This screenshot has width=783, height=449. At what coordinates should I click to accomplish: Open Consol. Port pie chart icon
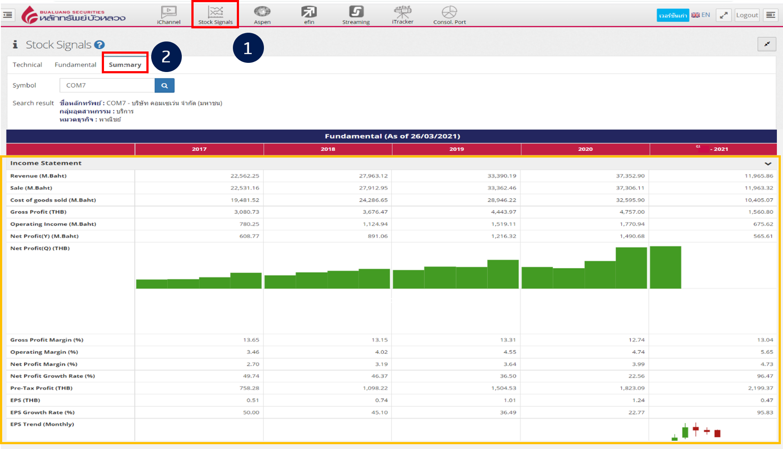click(x=449, y=15)
